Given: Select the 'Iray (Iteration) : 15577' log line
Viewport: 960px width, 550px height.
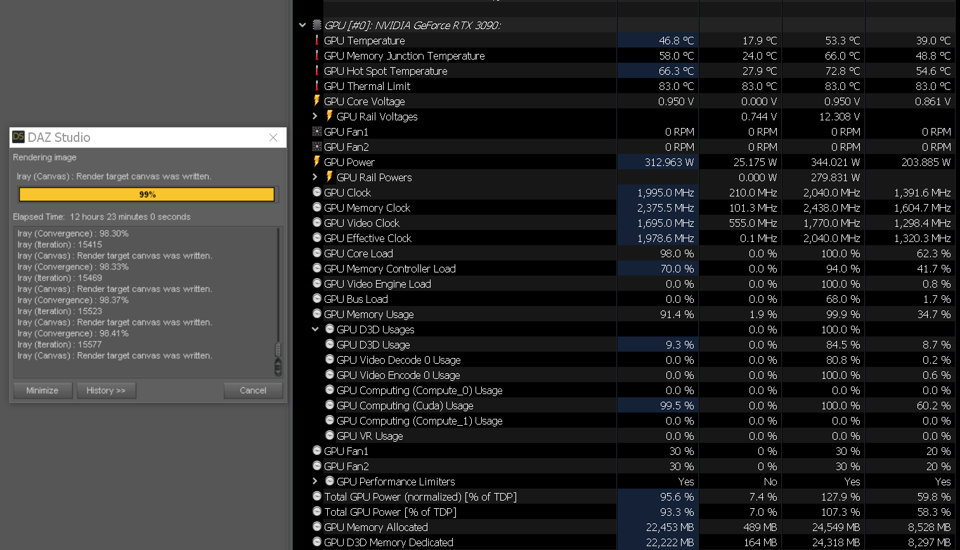Looking at the screenshot, I should 60,345.
